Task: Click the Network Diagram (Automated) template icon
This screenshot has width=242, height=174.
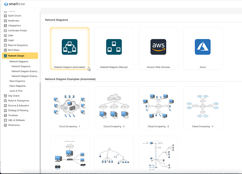Action: click(70, 47)
